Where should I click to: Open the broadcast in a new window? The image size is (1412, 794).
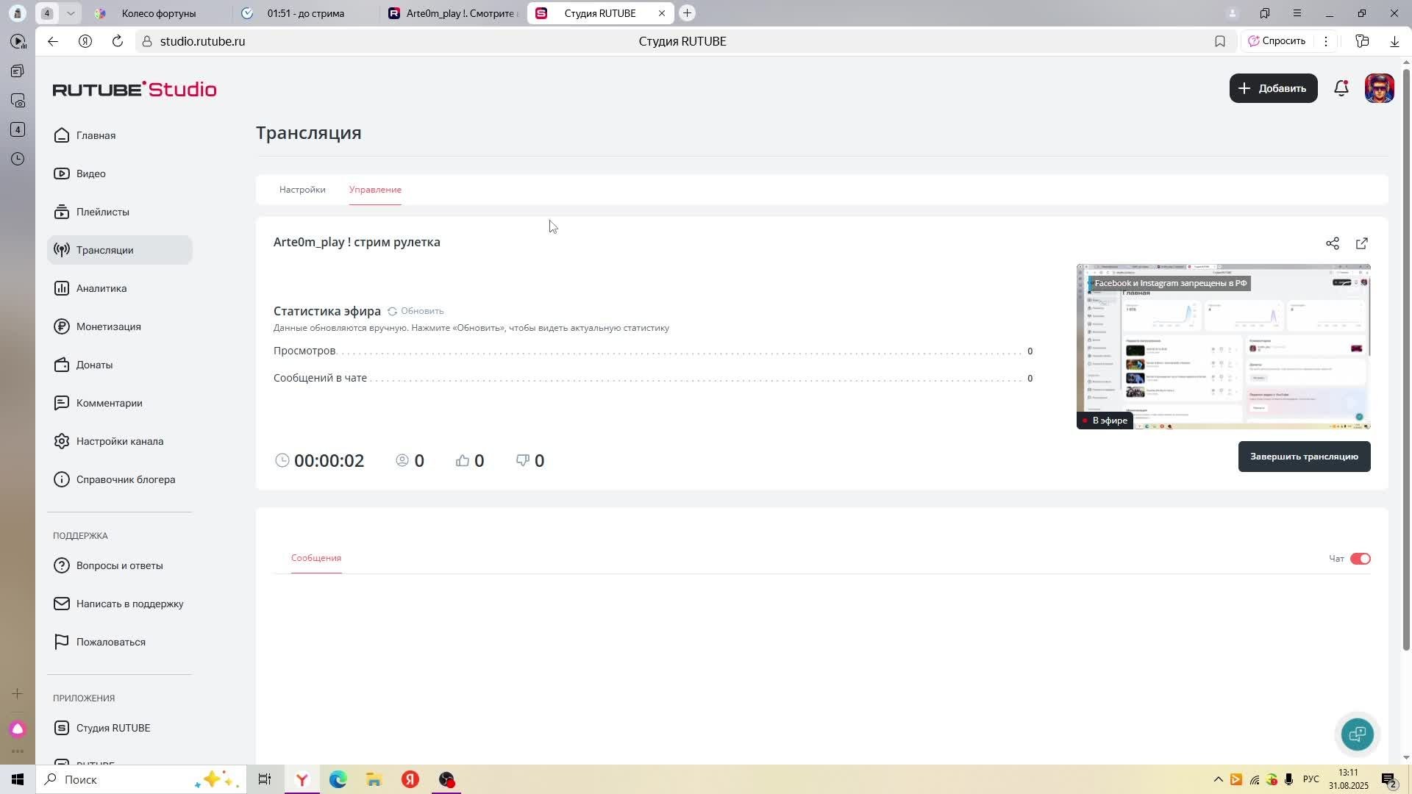coord(1361,243)
